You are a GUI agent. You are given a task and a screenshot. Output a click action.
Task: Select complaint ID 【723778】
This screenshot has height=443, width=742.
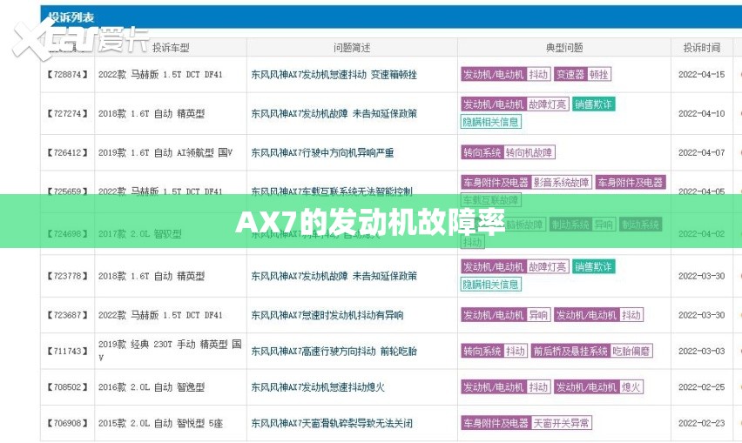[x=68, y=276]
